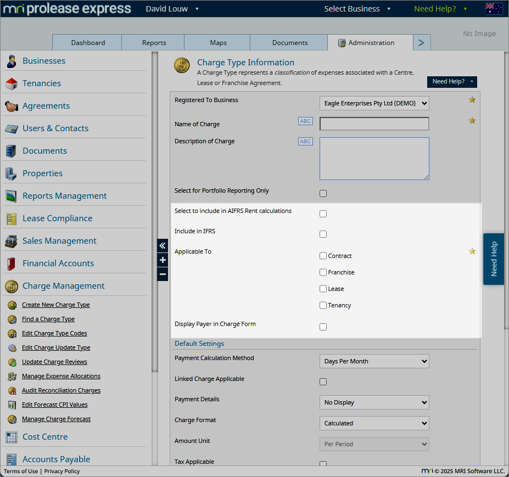Click the Reports Management chart icon
Viewport: 509px width, 477px height.
tap(12, 196)
